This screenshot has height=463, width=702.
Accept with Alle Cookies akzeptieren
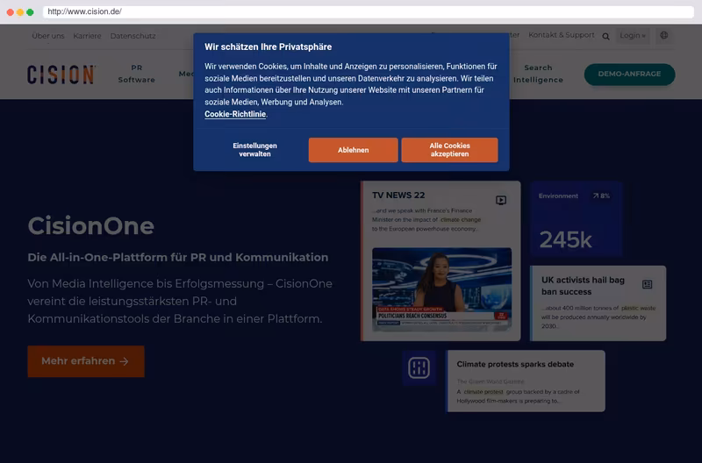[449, 150]
